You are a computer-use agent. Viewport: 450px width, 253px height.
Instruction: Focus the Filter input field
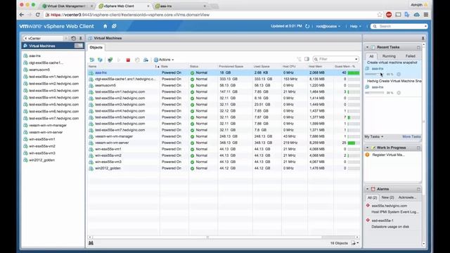point(336,59)
